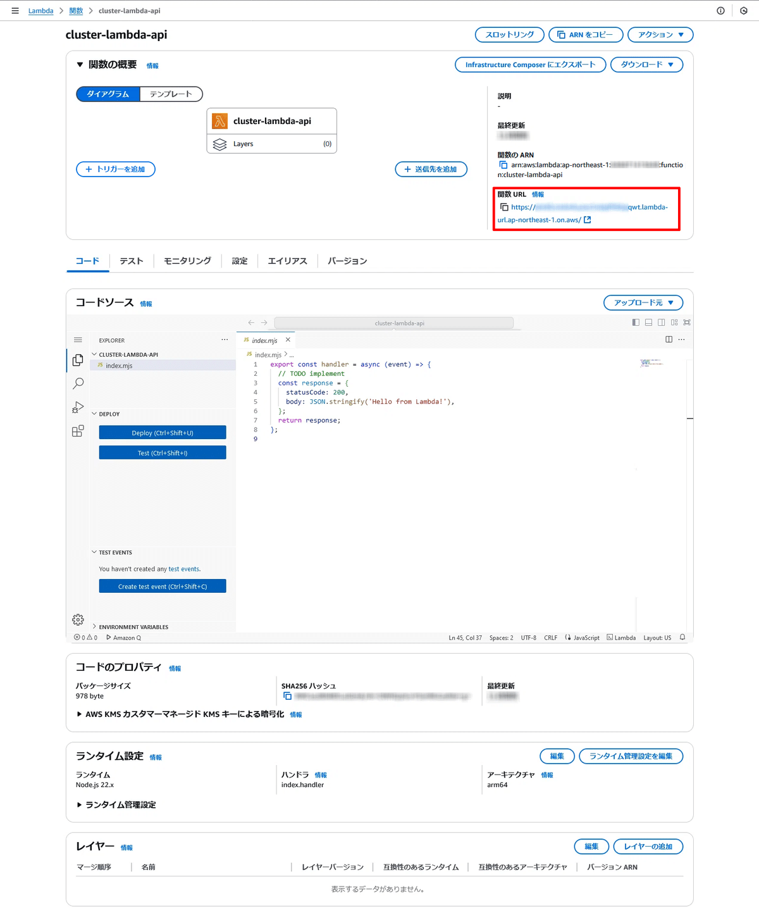
Task: Switch to the テスト tab
Action: [x=132, y=261]
